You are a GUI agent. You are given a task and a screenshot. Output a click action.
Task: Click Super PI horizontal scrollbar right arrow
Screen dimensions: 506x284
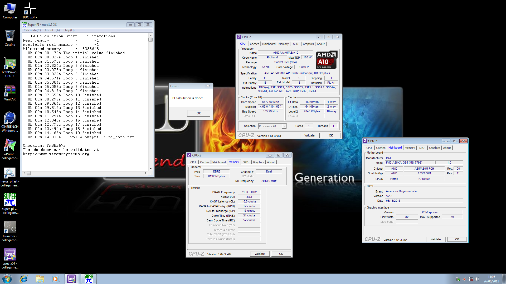click(146, 173)
